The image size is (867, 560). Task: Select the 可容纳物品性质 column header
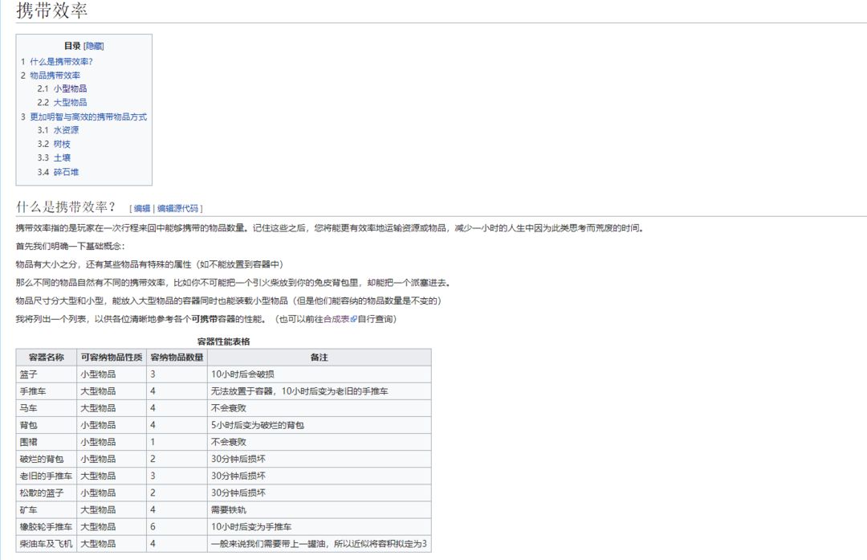tap(112, 358)
